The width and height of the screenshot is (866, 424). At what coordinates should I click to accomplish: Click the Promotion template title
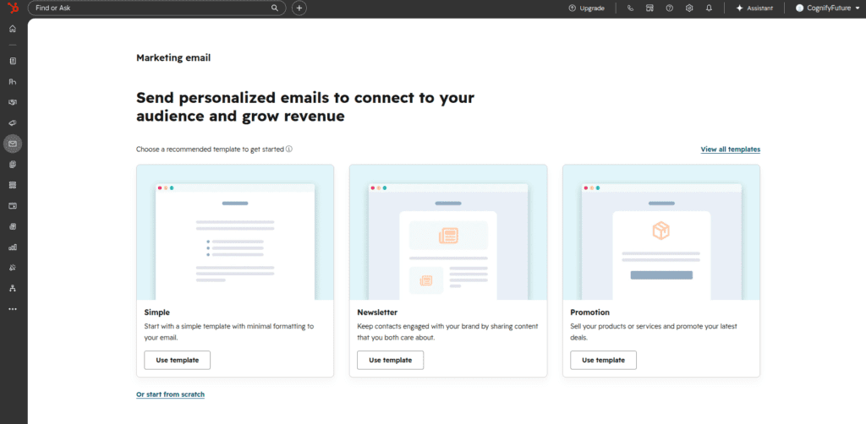tap(589, 313)
